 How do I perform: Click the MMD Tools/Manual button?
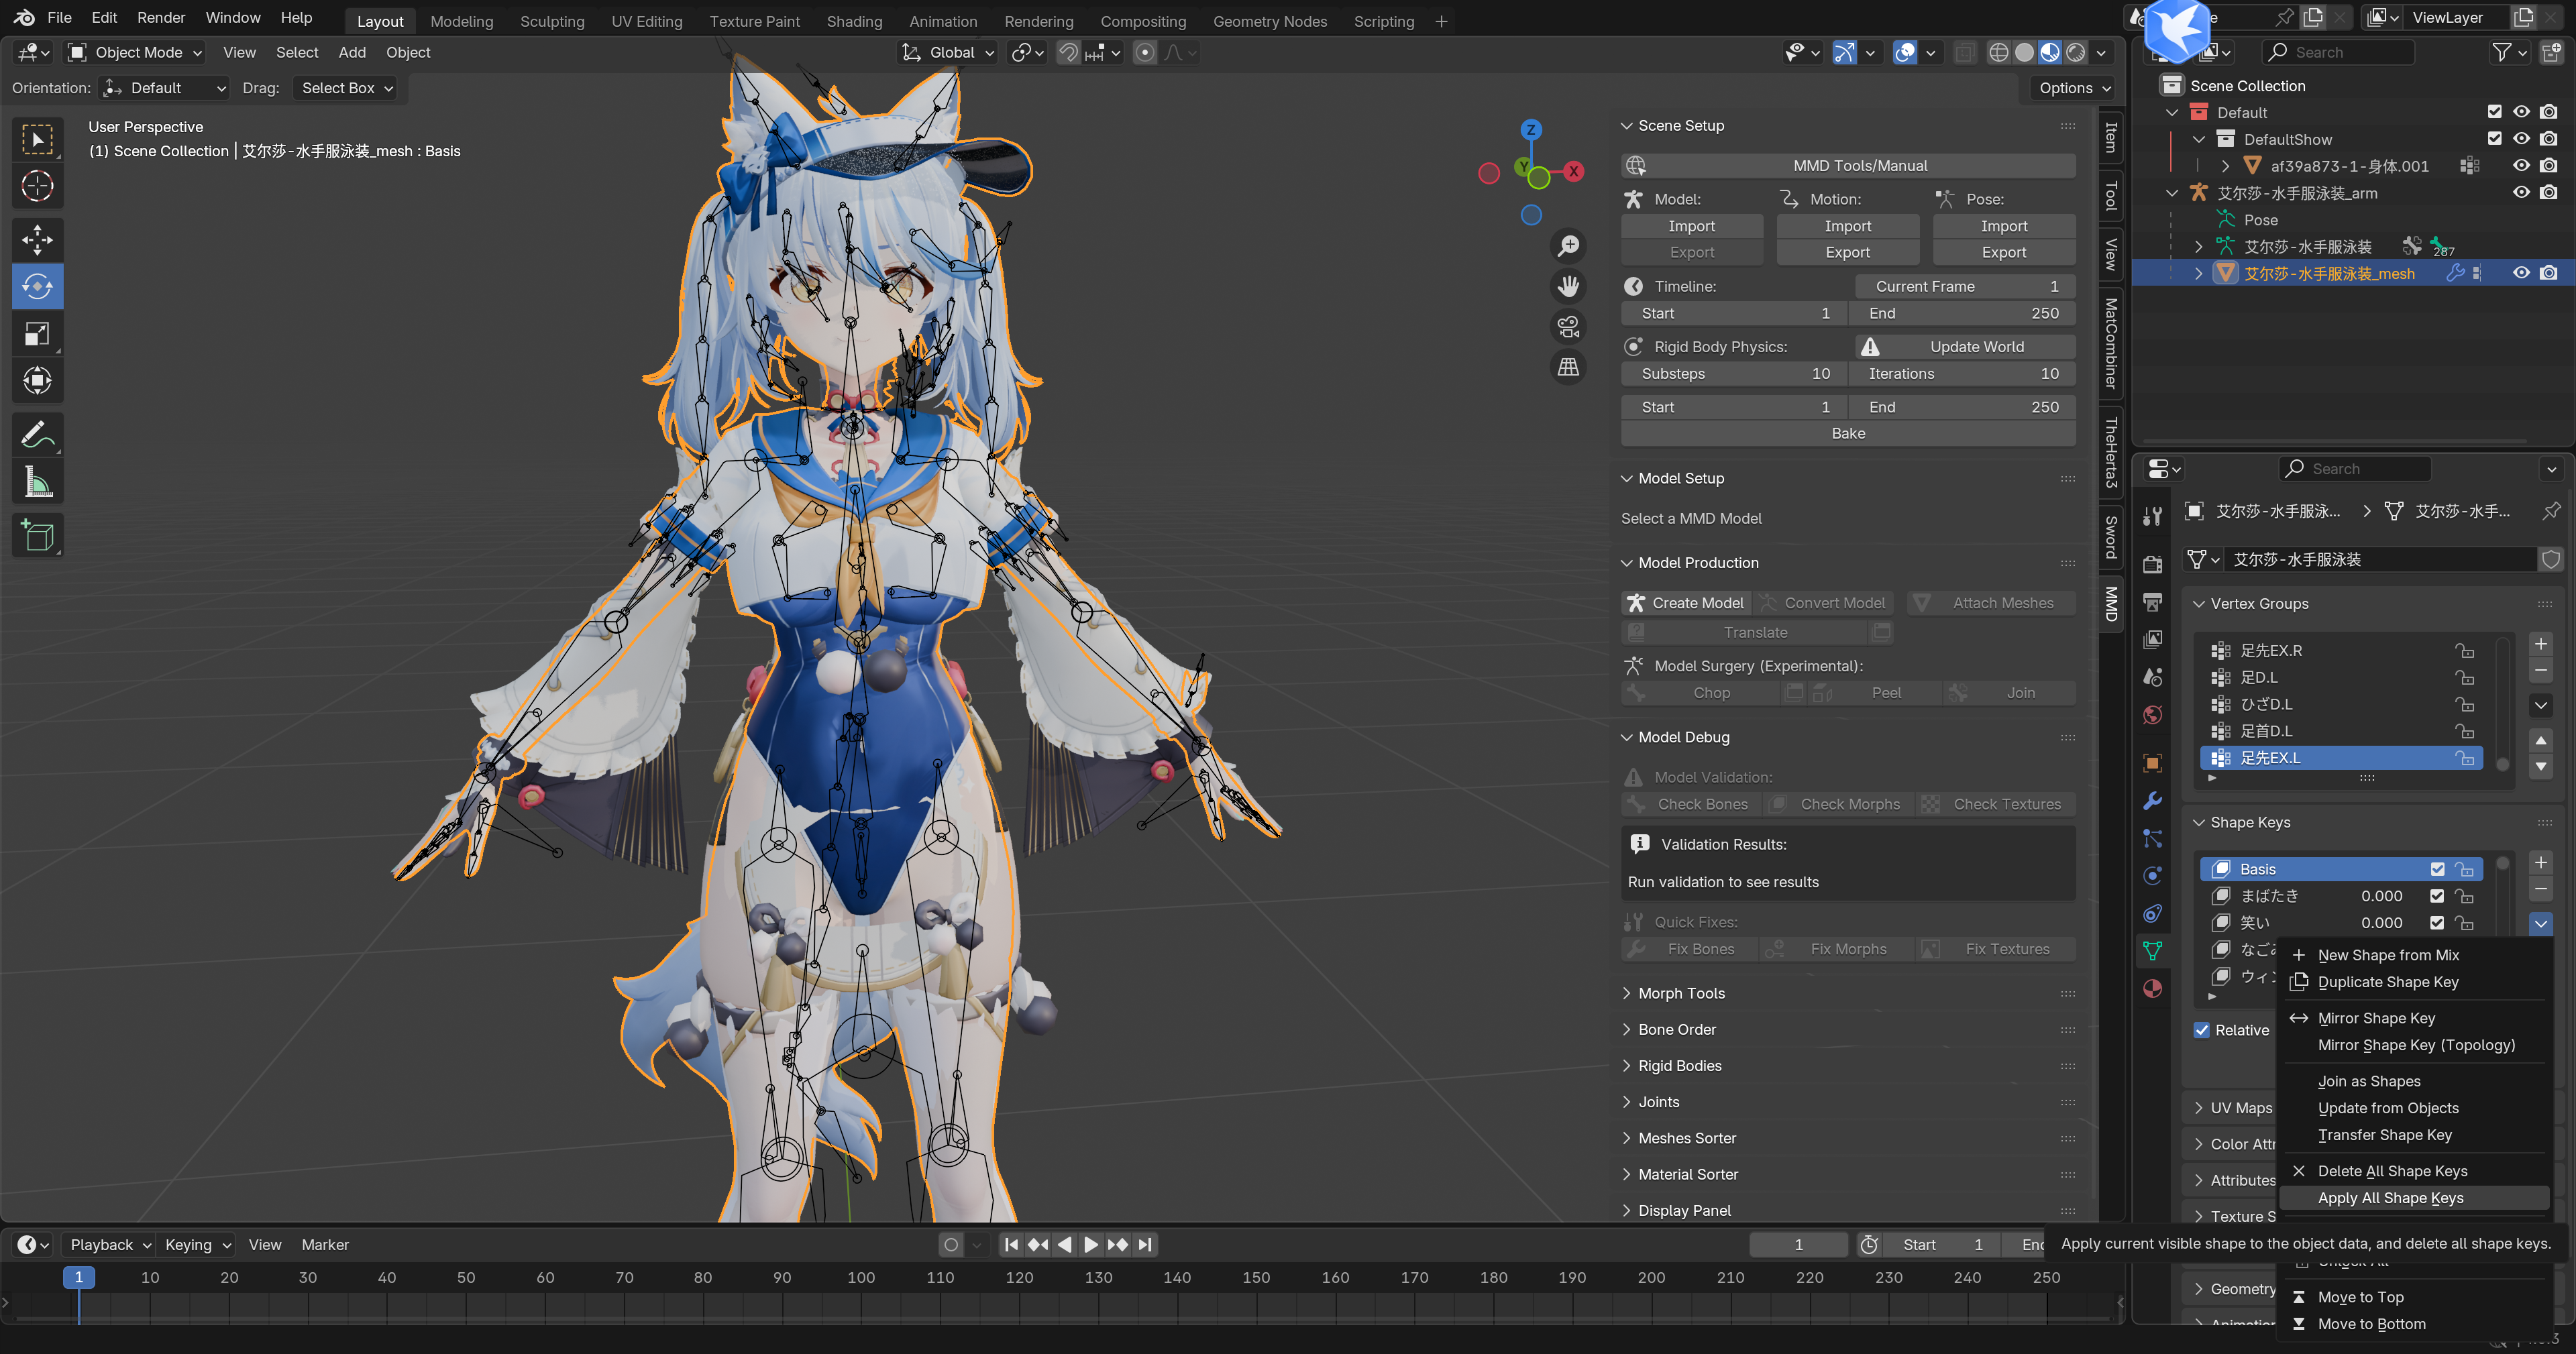tap(1848, 166)
